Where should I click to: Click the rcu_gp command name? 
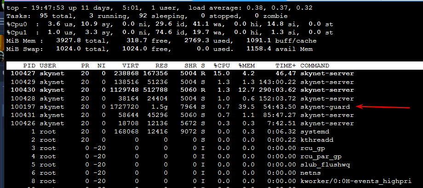(x=312, y=149)
